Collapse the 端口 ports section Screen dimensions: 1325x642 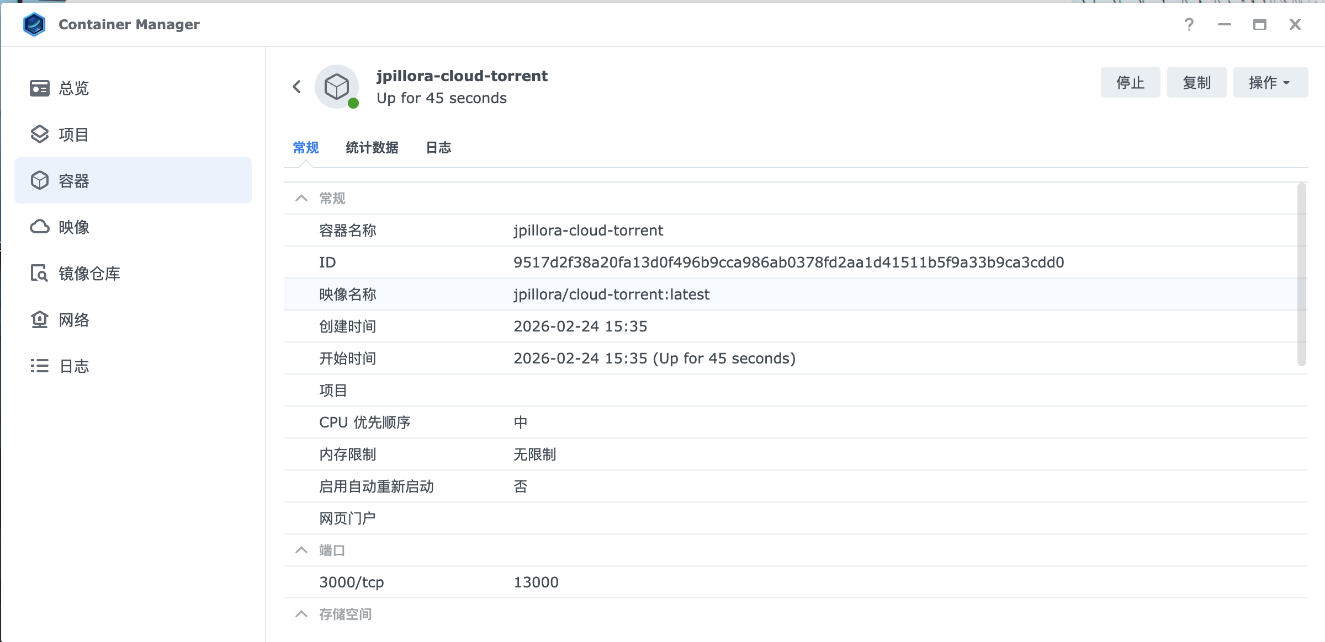pyautogui.click(x=301, y=550)
